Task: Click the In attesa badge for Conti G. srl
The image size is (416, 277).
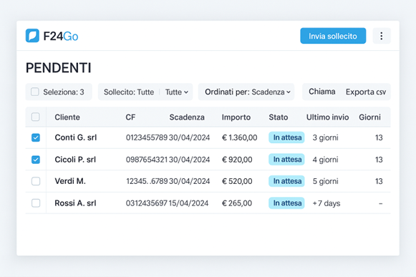Action: point(286,137)
